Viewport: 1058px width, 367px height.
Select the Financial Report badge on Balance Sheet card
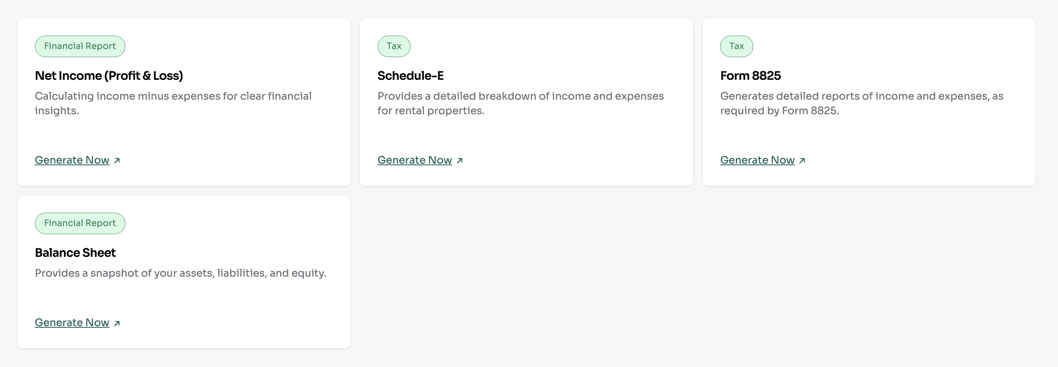80,223
